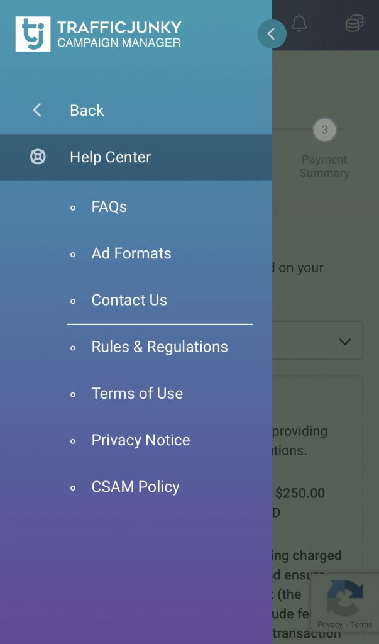Image resolution: width=379 pixels, height=644 pixels.
Task: Open the coins balance icon
Action: click(x=354, y=23)
